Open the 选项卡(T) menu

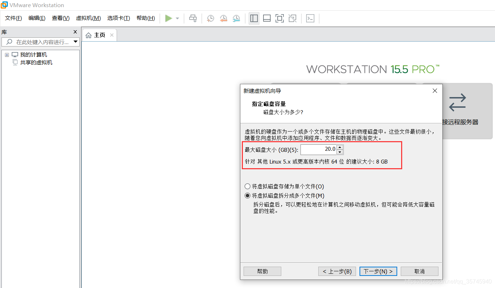(119, 18)
